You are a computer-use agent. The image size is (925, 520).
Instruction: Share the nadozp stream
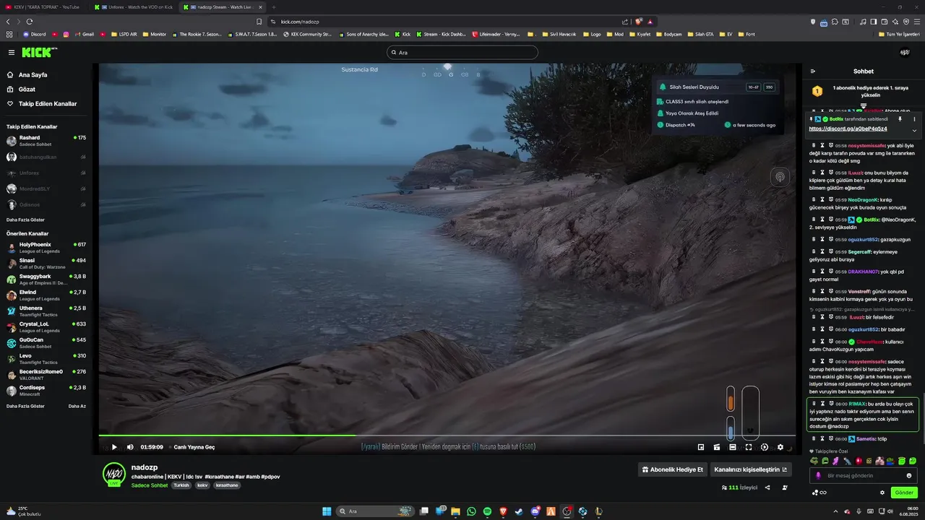767,487
